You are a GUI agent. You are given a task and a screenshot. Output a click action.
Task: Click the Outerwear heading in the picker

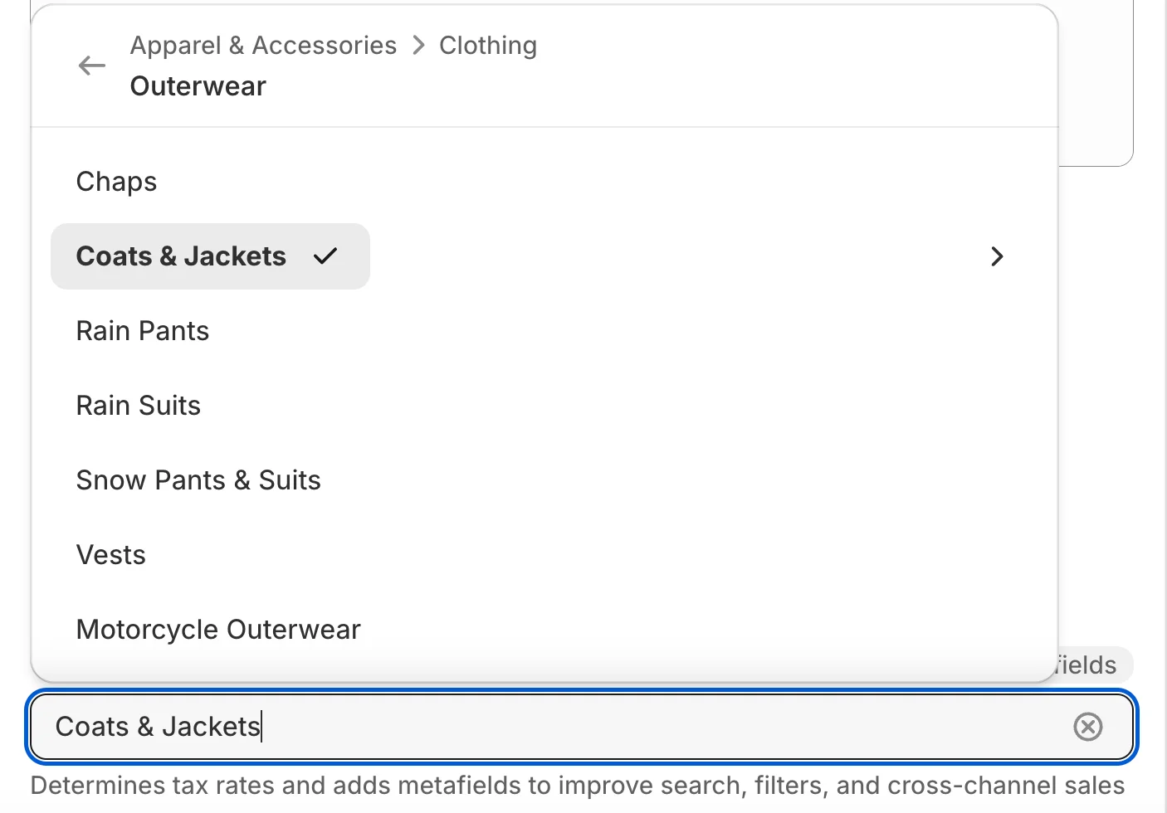(198, 85)
